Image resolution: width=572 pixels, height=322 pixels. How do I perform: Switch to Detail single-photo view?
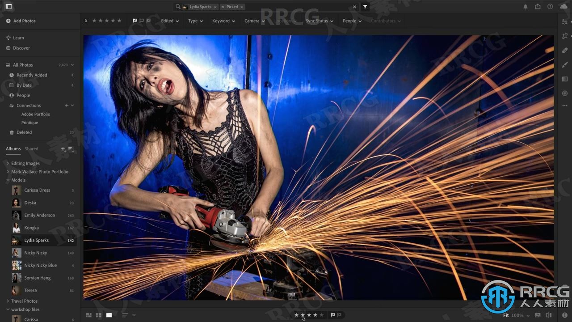[109, 315]
